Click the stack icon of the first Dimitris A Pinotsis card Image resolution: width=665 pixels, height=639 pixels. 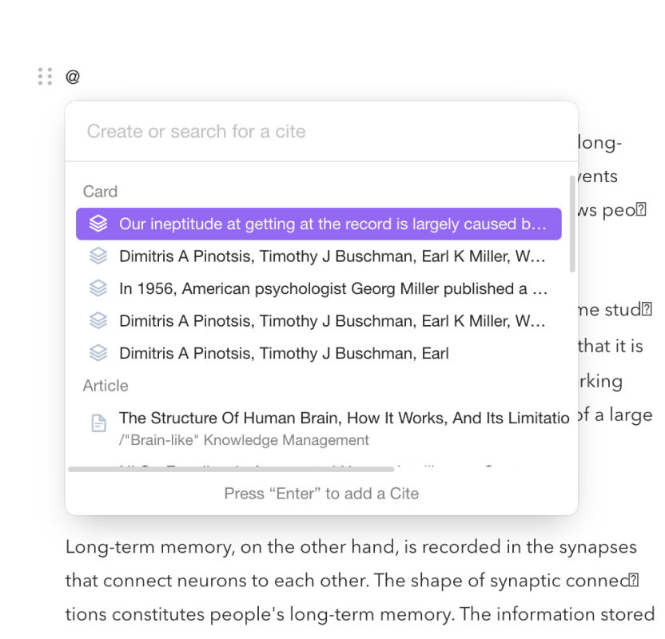pyautogui.click(x=98, y=256)
